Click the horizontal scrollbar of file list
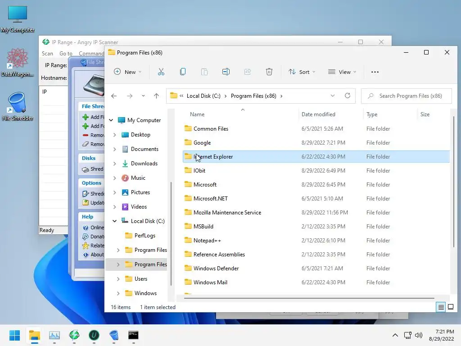This screenshot has height=346, width=461. (309, 298)
